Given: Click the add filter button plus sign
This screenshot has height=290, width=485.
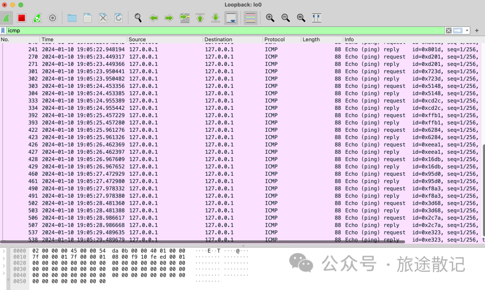Looking at the screenshot, I should [x=476, y=30].
